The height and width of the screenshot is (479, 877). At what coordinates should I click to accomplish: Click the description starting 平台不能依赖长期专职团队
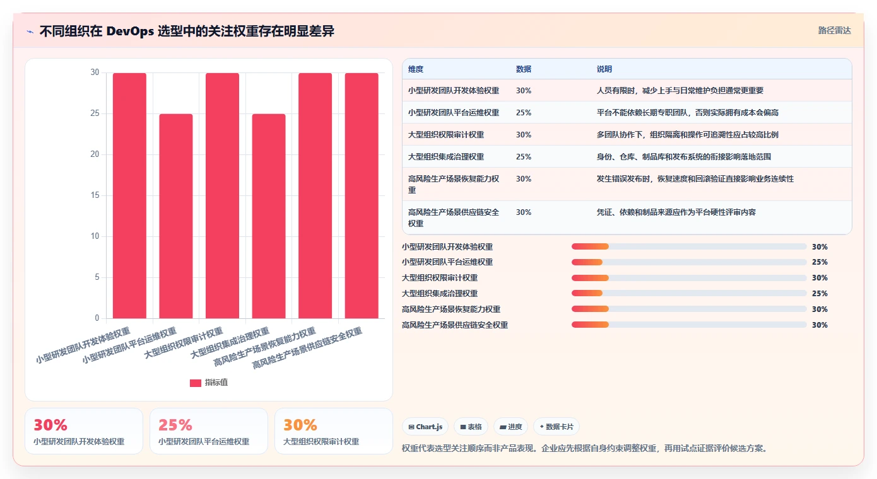point(688,113)
